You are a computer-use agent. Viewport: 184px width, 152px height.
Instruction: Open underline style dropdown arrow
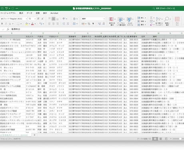pos(13,24)
